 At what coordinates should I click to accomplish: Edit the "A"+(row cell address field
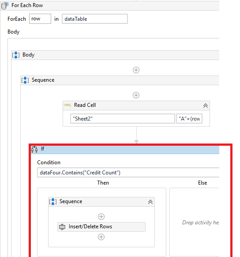189,119
